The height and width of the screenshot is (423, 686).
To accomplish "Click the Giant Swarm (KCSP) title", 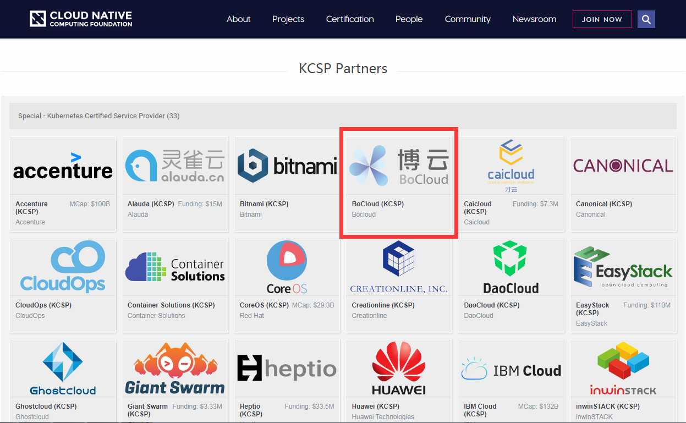I will point(147,410).
